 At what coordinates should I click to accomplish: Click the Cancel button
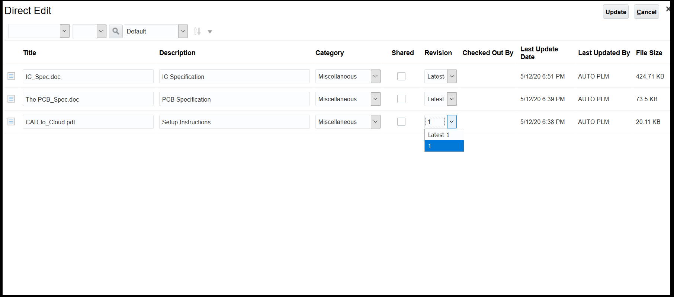646,12
